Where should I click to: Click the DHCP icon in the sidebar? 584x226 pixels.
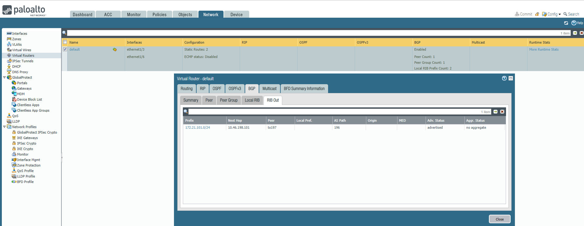(9, 66)
